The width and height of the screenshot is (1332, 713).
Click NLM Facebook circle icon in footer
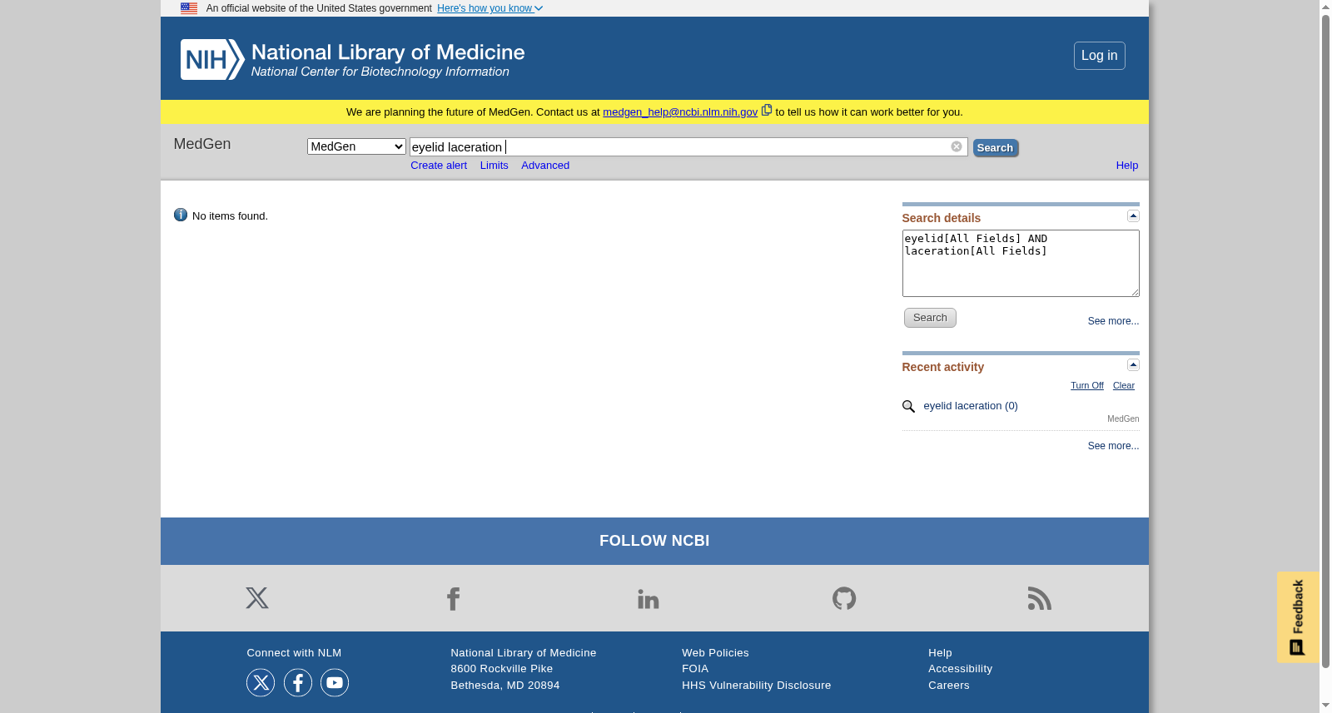click(298, 683)
